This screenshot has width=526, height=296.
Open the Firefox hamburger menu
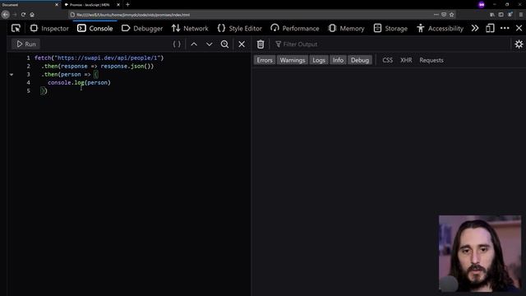(x=521, y=15)
